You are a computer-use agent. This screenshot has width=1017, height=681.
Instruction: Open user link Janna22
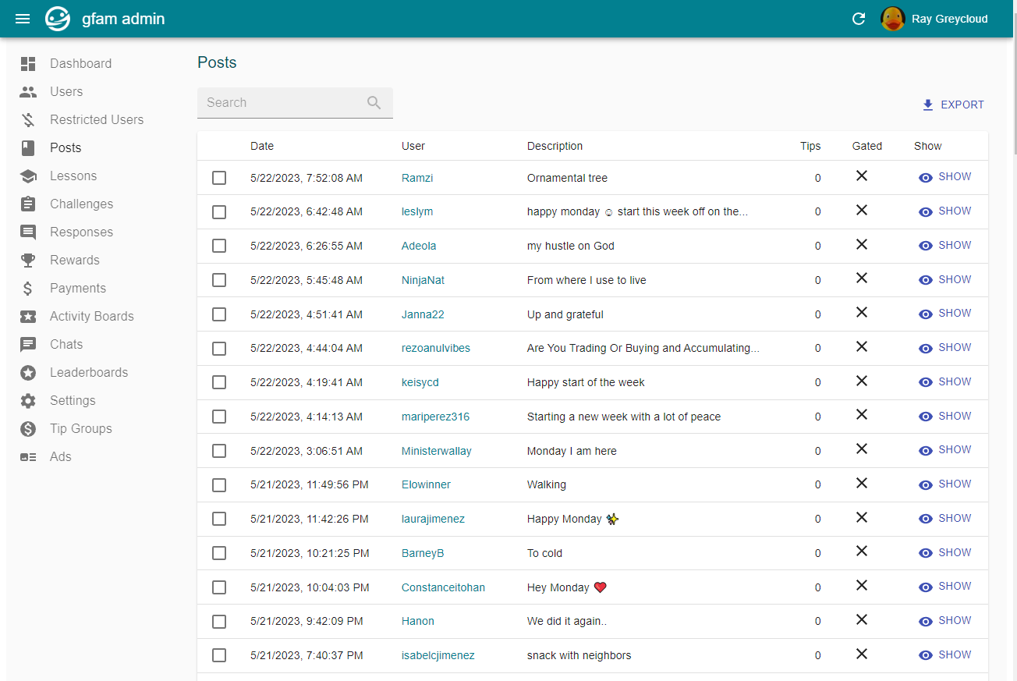tap(423, 314)
